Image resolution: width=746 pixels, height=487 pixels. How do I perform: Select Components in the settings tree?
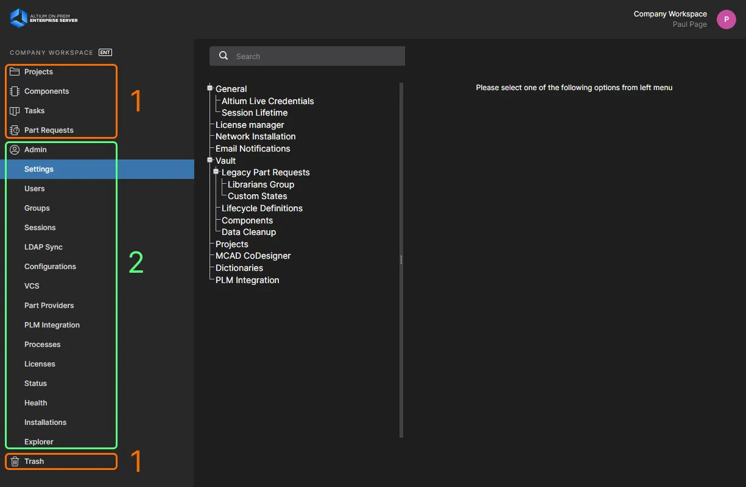(x=247, y=220)
